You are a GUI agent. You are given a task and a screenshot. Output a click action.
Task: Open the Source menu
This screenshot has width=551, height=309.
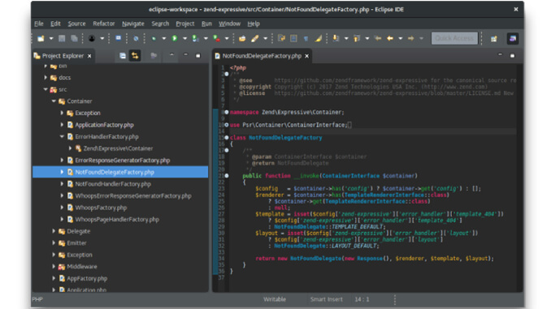[x=76, y=24]
